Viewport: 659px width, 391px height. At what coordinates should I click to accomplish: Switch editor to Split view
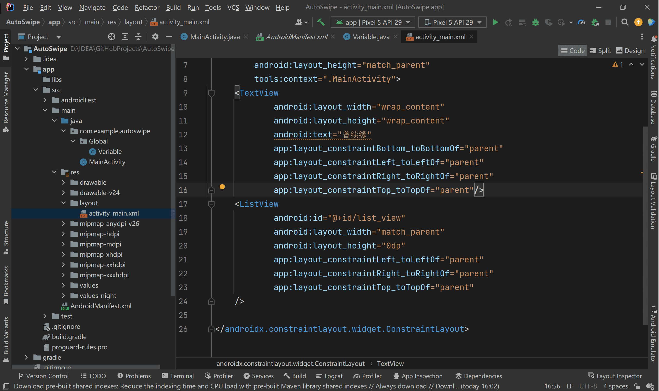[x=601, y=51]
